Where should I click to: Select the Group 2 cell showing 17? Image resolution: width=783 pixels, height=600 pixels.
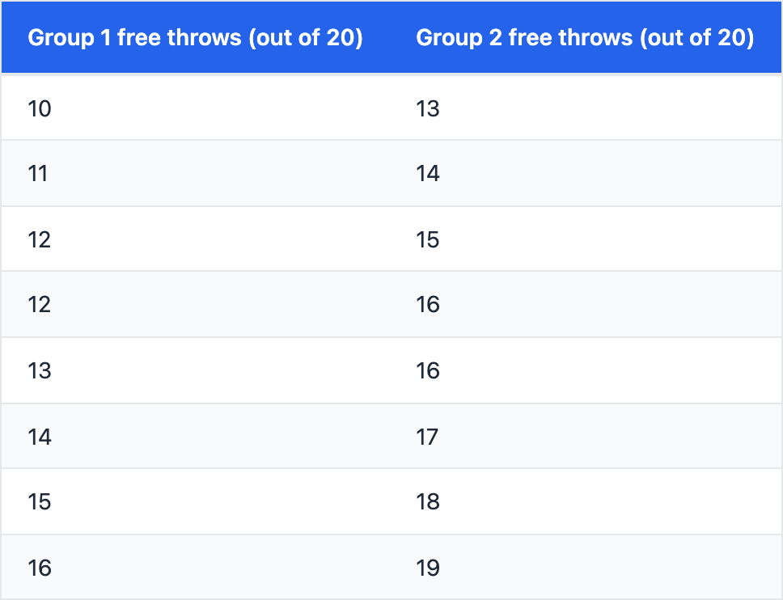428,437
